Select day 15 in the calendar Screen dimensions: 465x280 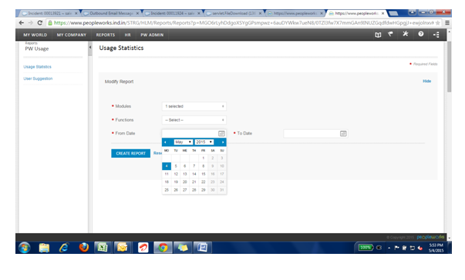point(203,174)
